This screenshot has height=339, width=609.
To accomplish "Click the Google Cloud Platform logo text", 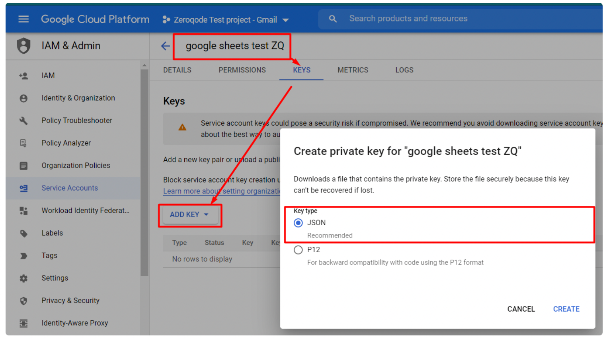I will point(95,19).
